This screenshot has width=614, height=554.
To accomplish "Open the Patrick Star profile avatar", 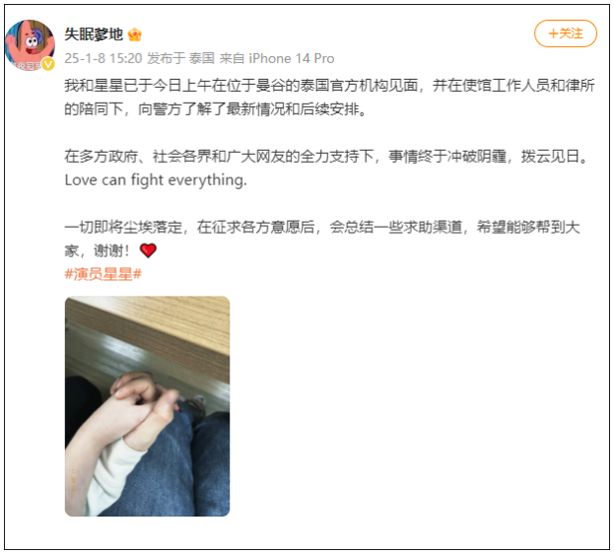I will click(x=30, y=44).
